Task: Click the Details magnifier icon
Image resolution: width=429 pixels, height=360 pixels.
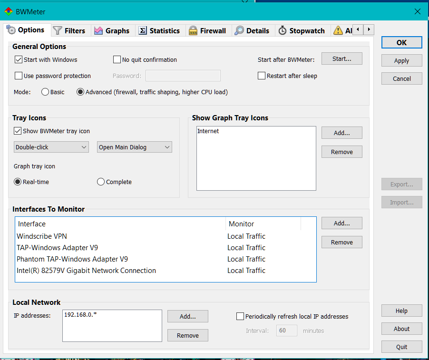Action: 239,30
